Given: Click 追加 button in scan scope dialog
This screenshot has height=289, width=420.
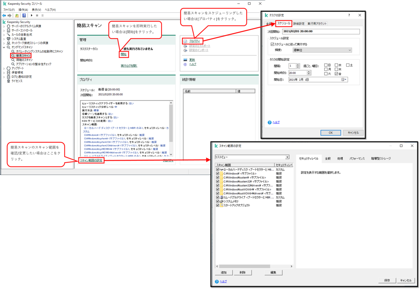Looking at the screenshot, I should tap(224, 273).
